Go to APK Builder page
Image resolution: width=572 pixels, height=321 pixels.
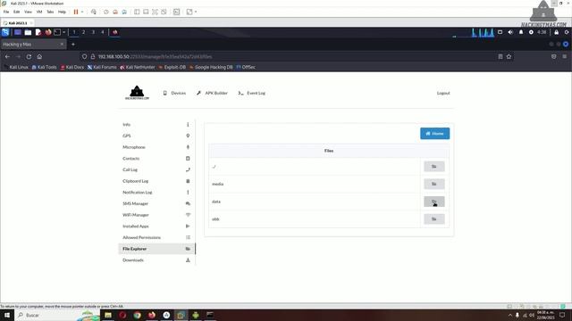click(212, 93)
